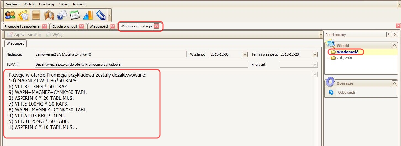
Task: Collapse the Widoki section
Action: point(394,46)
